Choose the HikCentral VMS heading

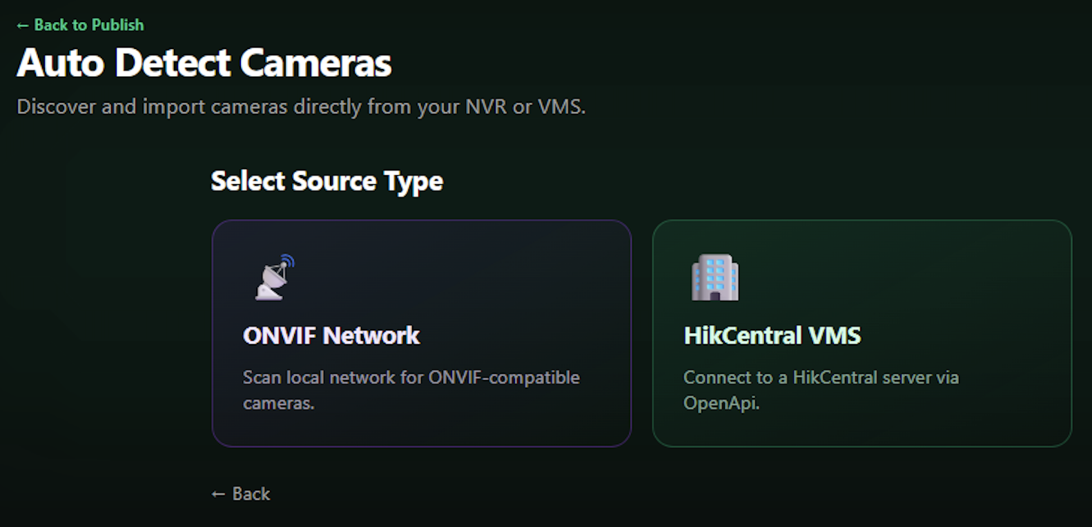[772, 335]
